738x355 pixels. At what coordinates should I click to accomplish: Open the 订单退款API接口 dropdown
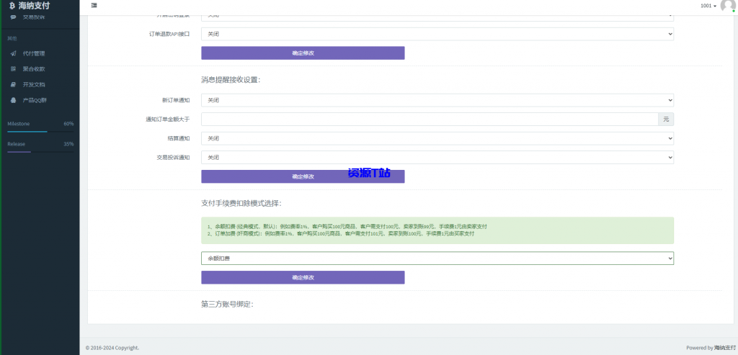point(437,34)
